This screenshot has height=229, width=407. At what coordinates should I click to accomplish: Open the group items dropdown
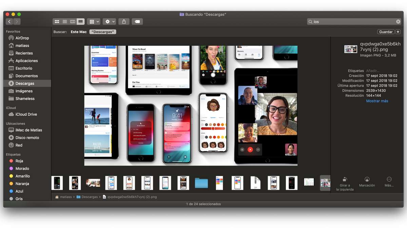pos(93,21)
